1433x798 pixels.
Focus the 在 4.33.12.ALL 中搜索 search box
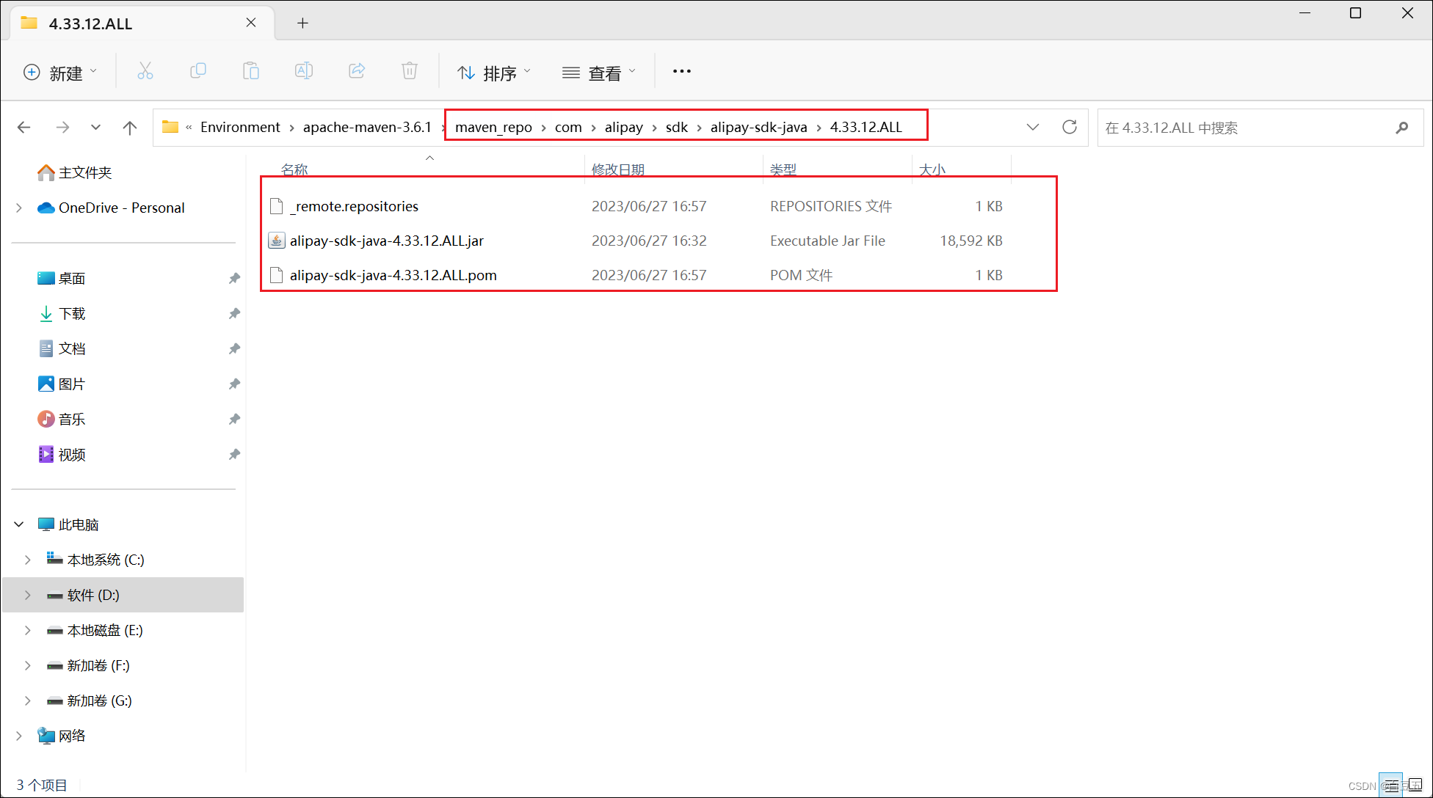[x=1260, y=128]
